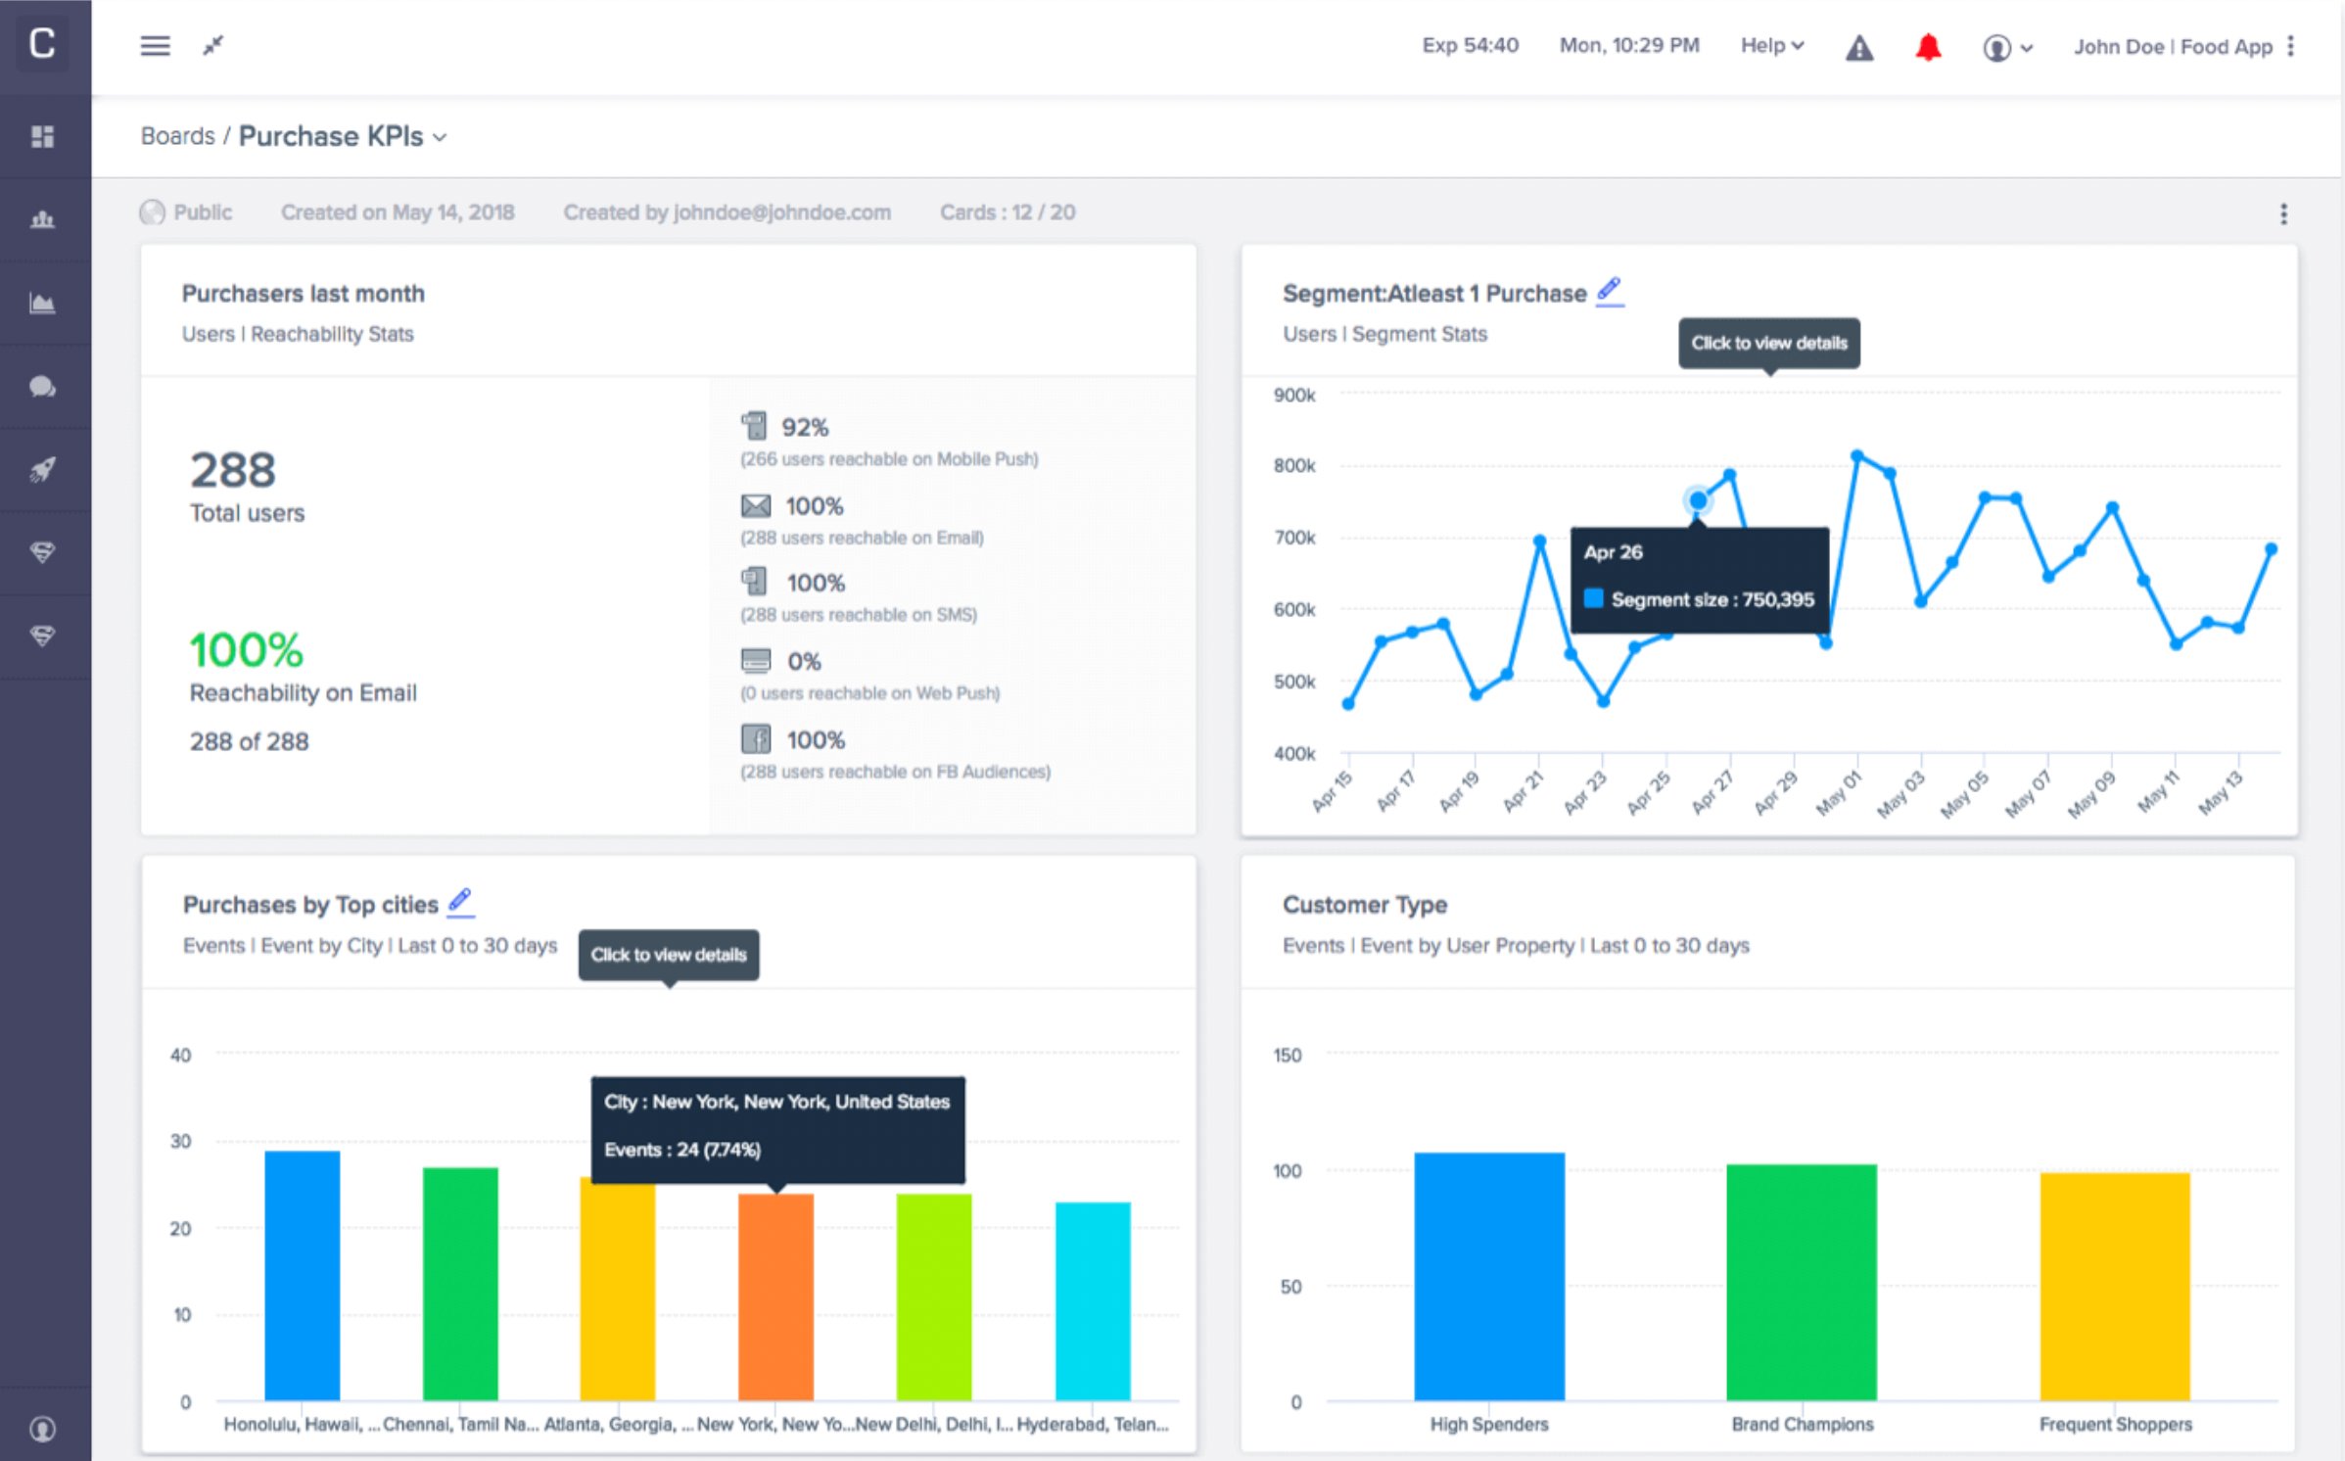Screen dimensions: 2345x1461
Task: Click the rocket/campaigns icon in sidebar
Action: coord(44,470)
